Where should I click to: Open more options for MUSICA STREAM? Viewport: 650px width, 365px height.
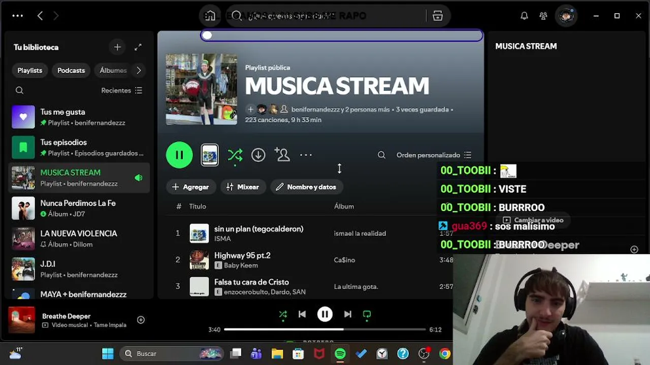pos(306,155)
